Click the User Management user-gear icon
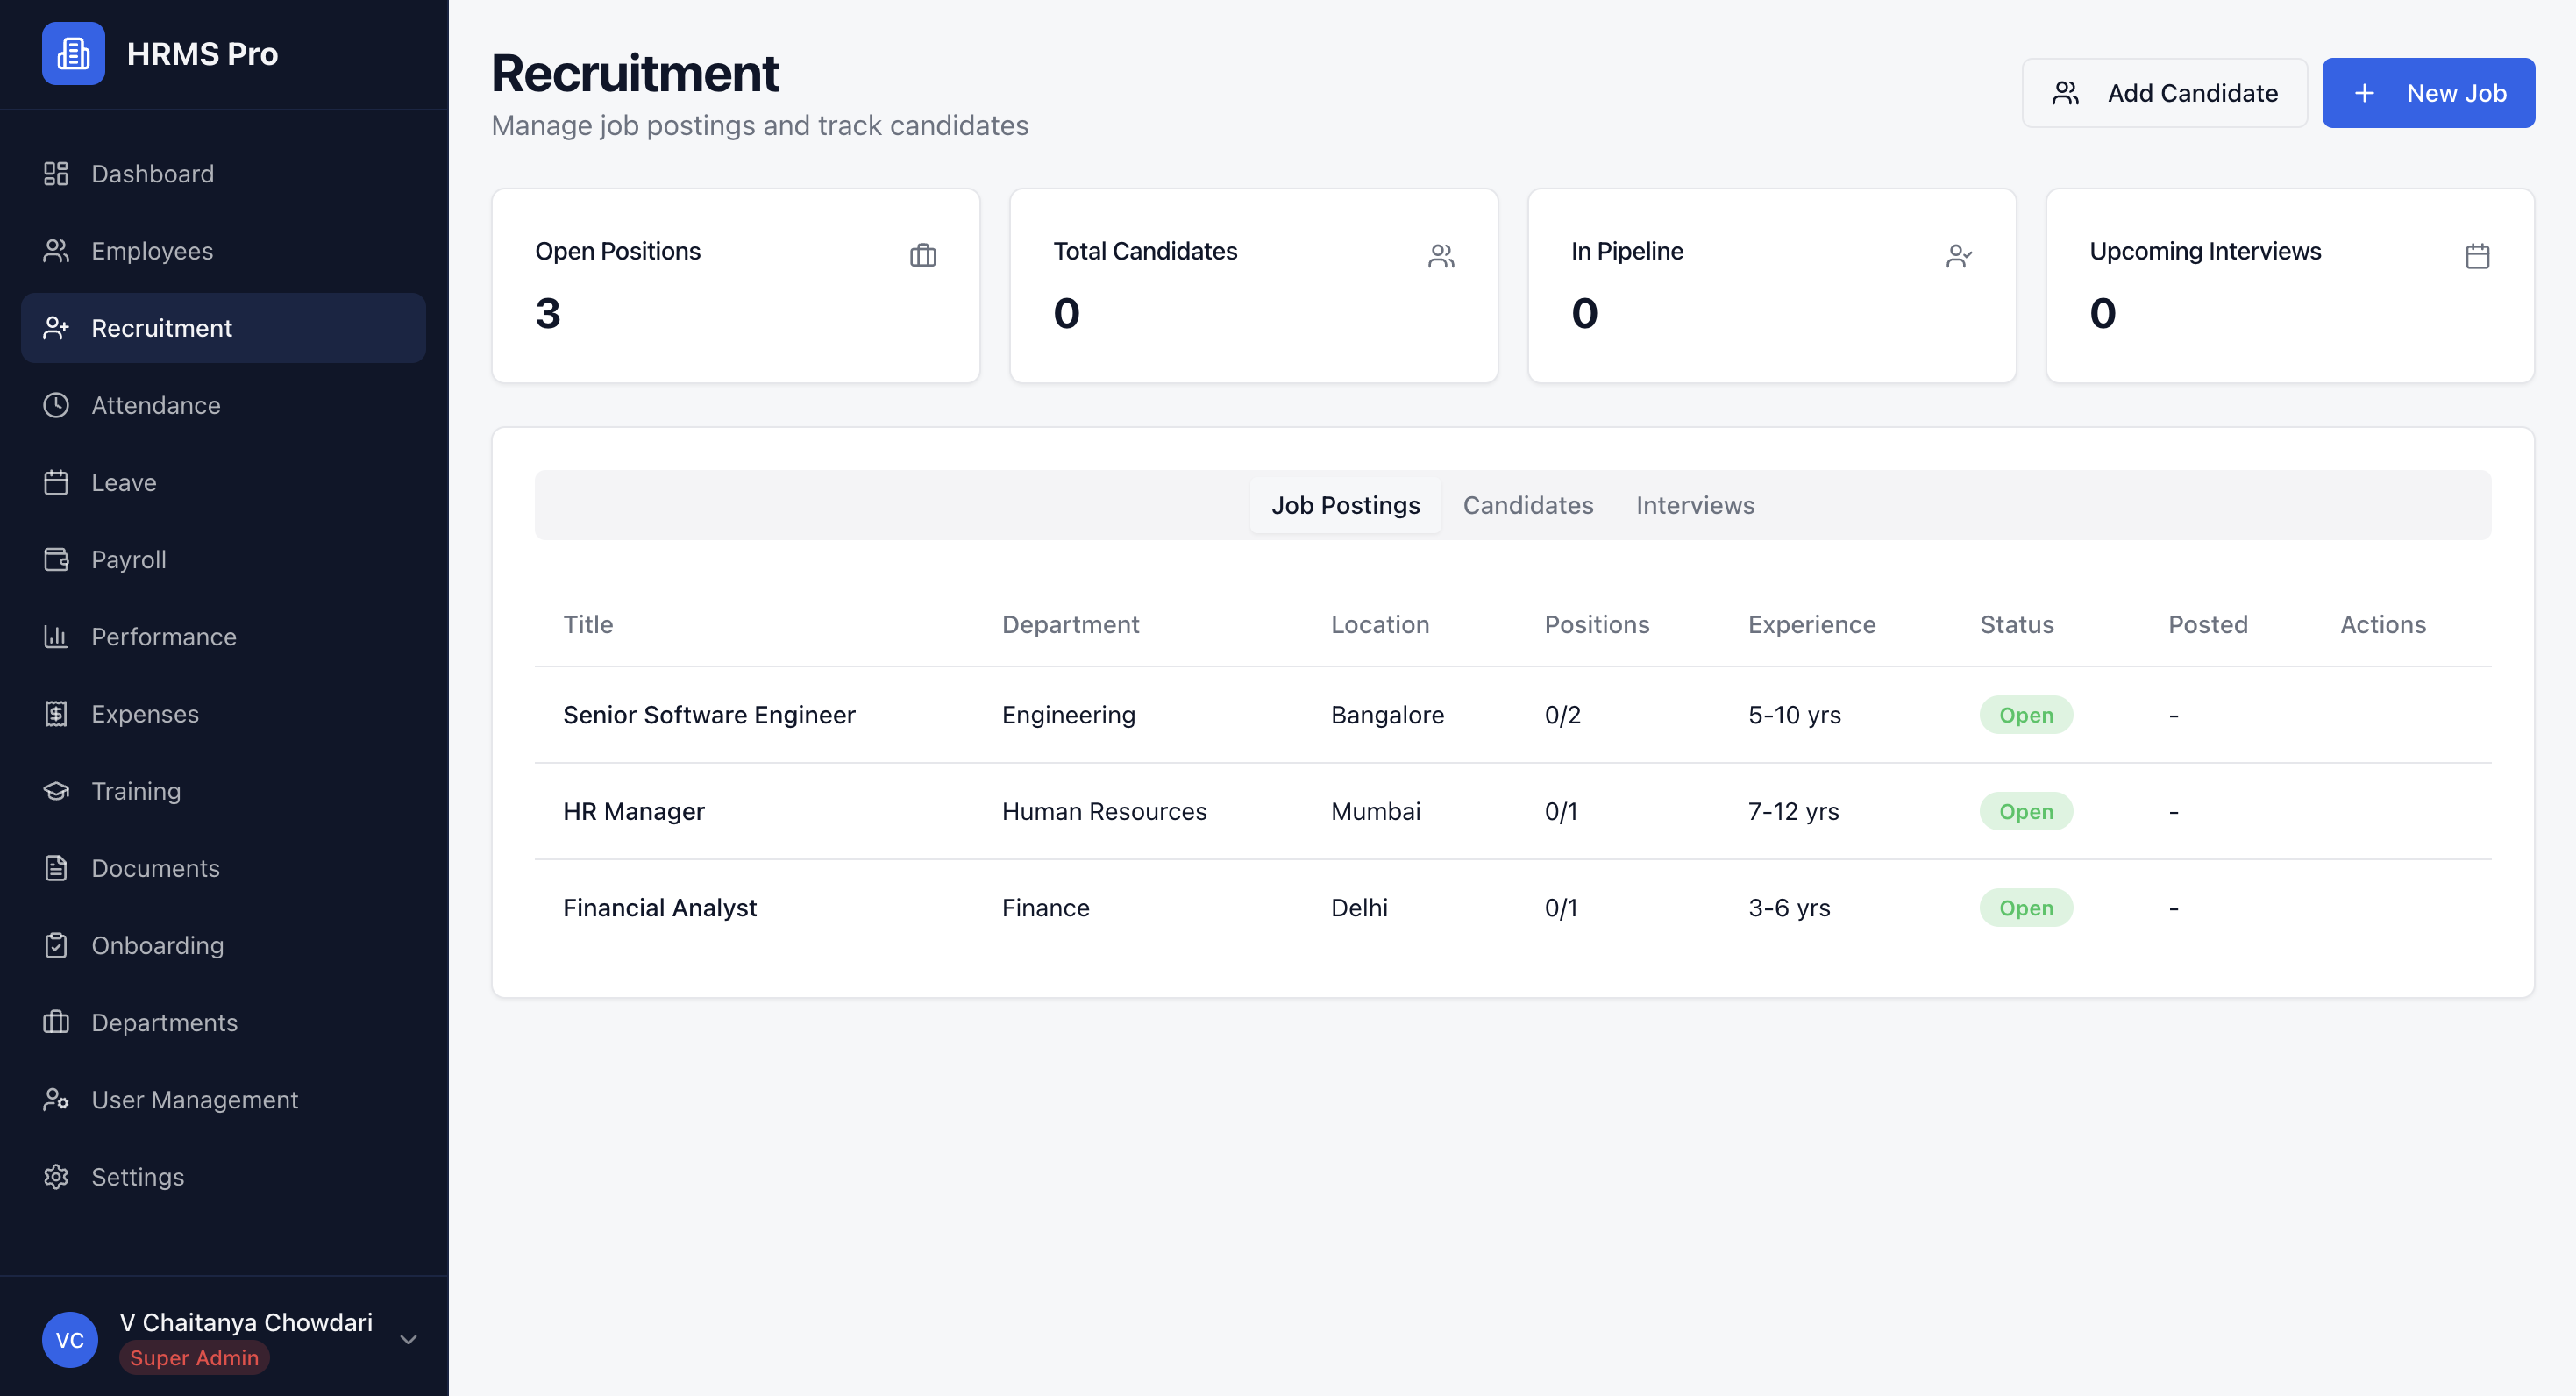The image size is (2576, 1396). tap(56, 1100)
